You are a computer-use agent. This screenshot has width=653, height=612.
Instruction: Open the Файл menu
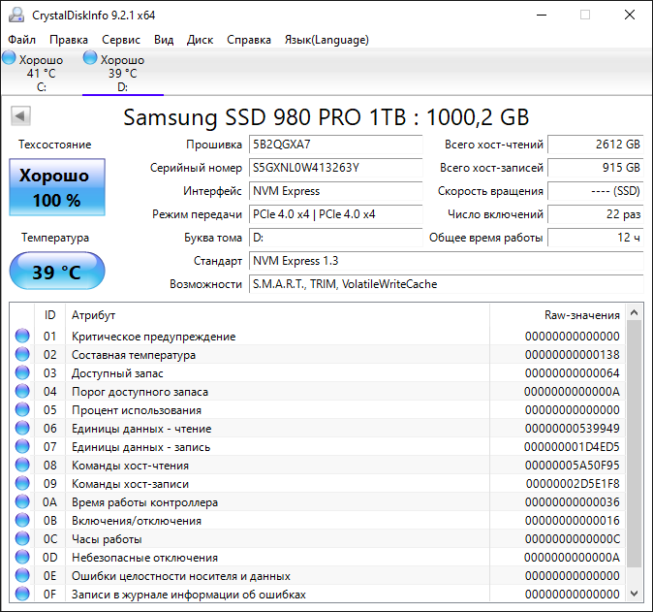21,40
